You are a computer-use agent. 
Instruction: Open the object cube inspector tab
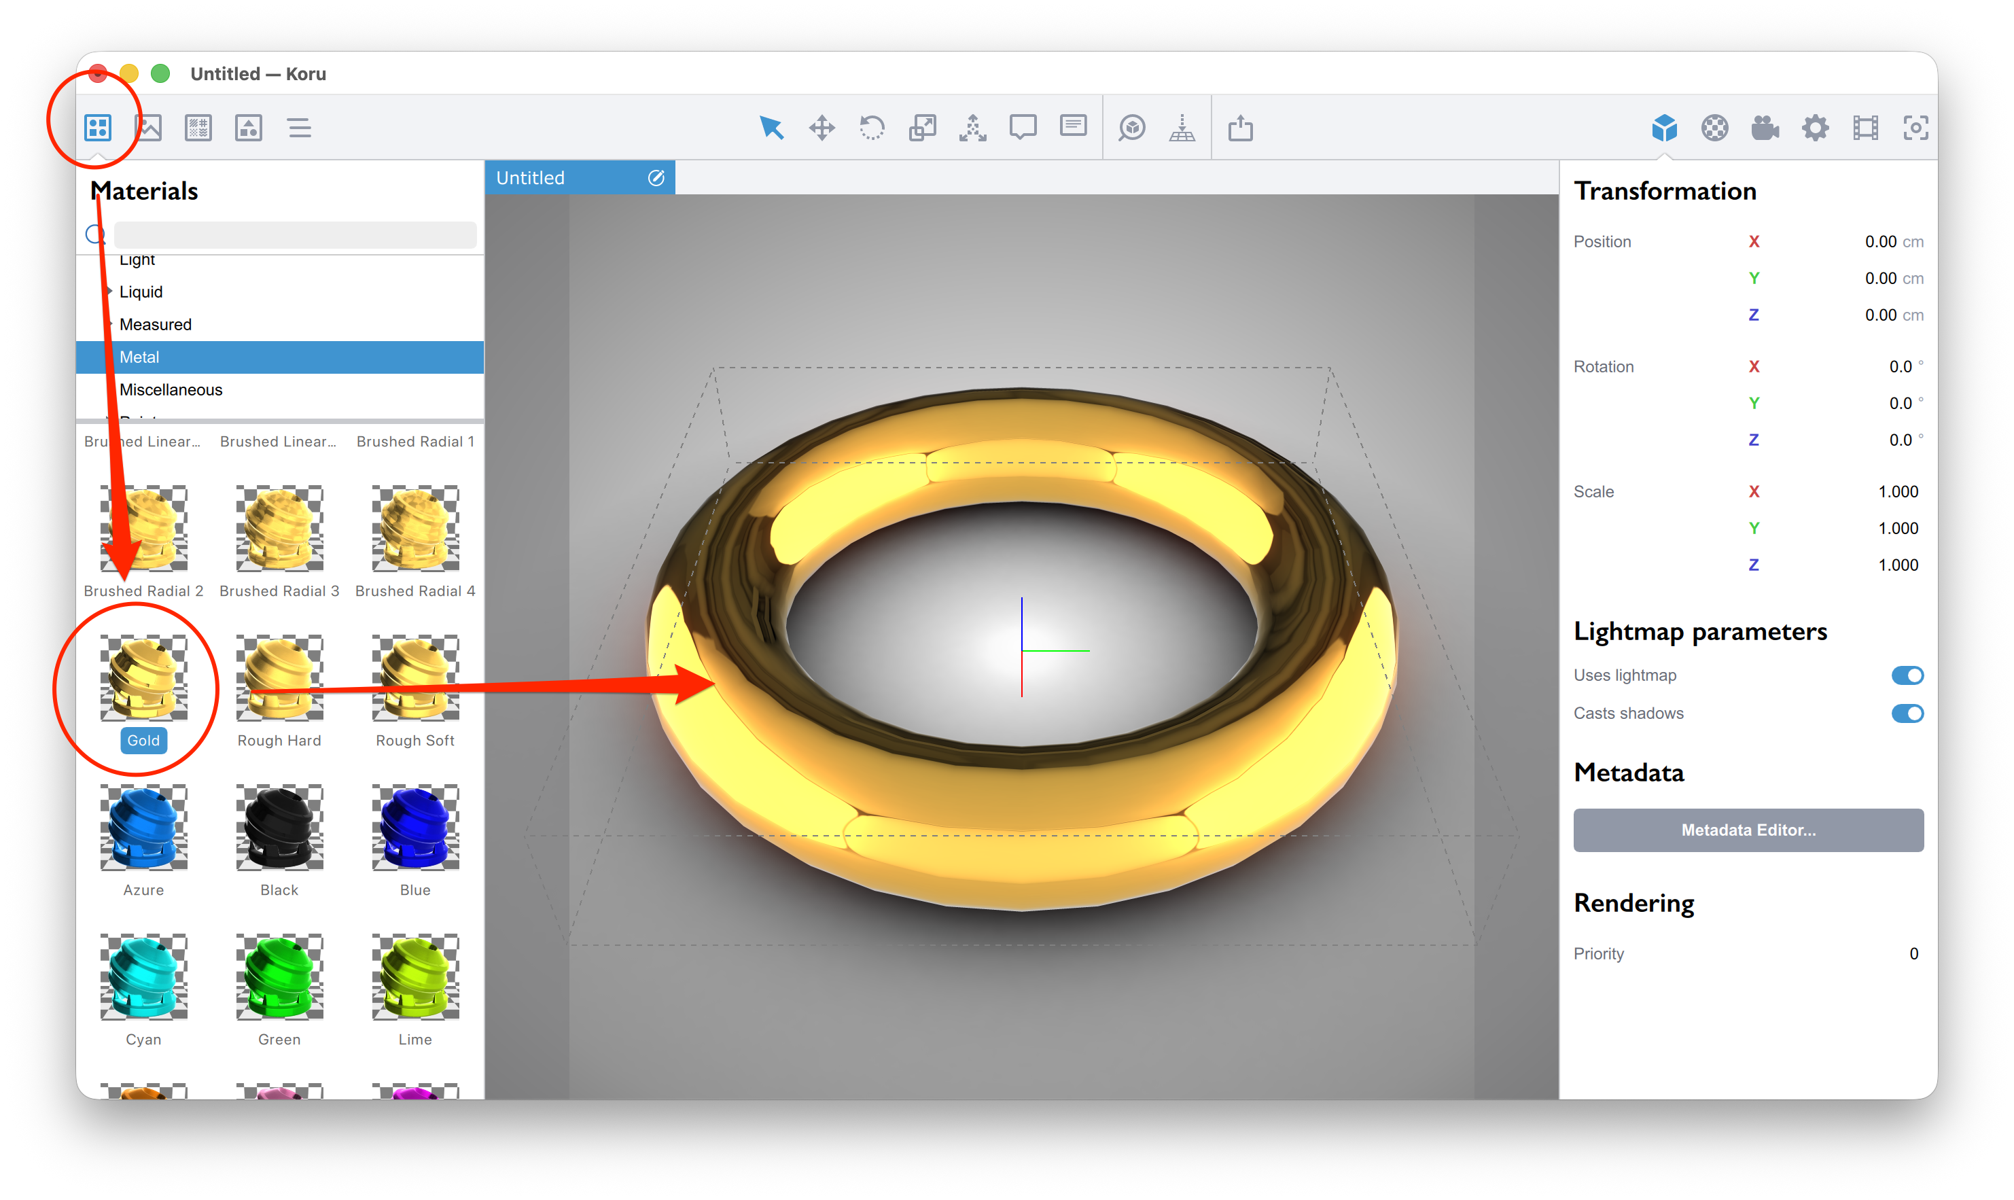(1664, 128)
